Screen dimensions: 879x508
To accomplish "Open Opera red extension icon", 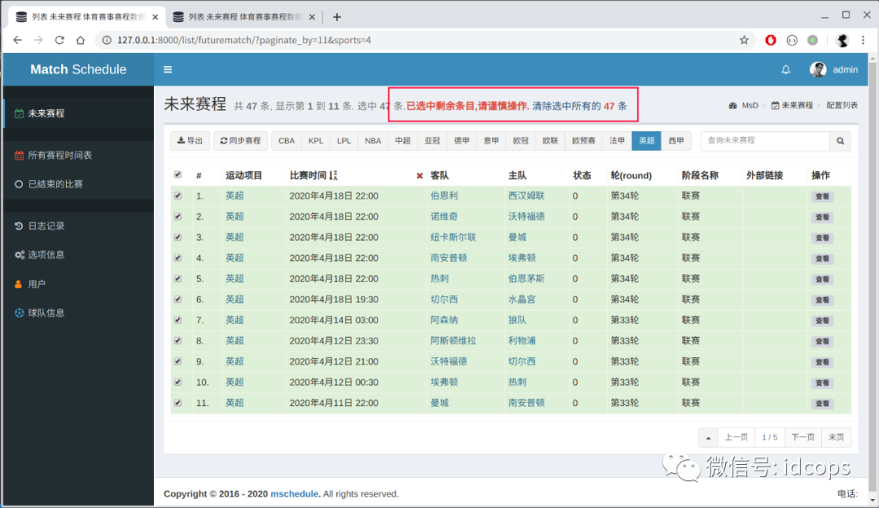I will tap(771, 40).
